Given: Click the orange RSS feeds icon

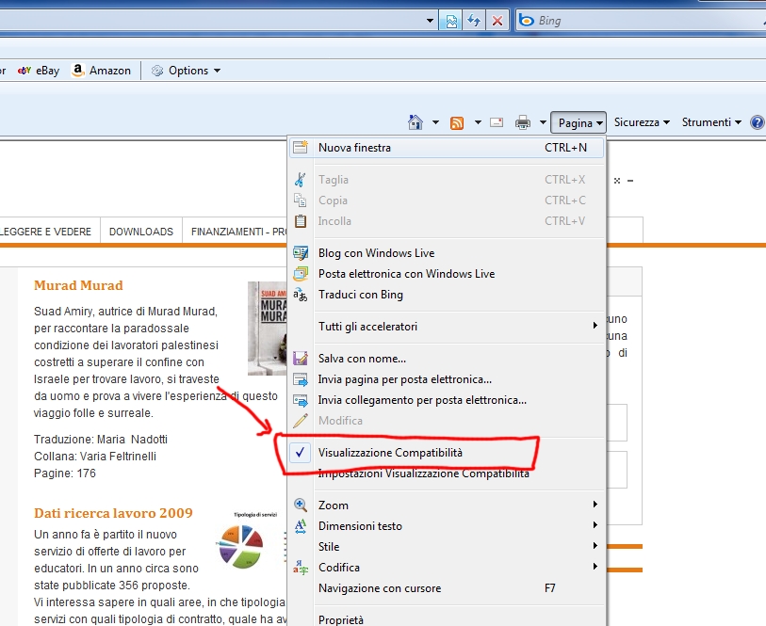Looking at the screenshot, I should tap(457, 123).
